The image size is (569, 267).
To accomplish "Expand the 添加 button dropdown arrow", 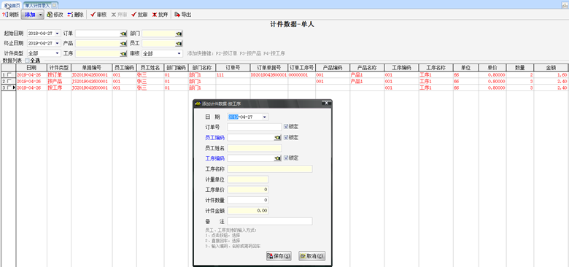I will pos(40,15).
